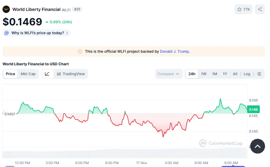Switch chart to Mkt Cap view

tap(28, 74)
